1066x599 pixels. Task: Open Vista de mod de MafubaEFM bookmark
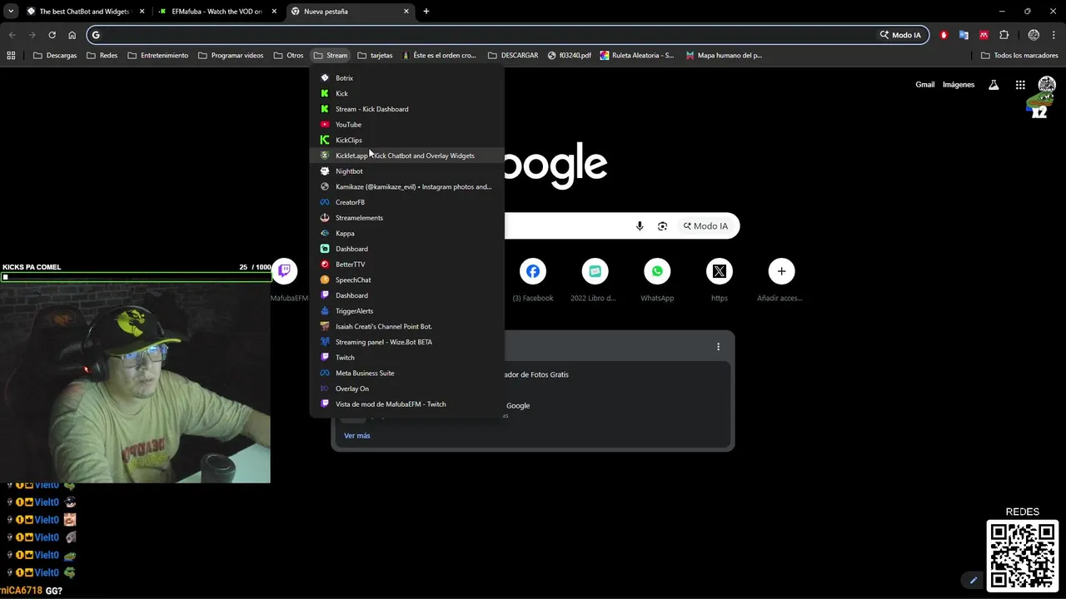[x=406, y=404]
